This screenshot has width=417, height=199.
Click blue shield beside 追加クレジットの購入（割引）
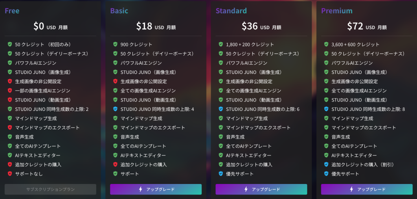[x=326, y=164]
